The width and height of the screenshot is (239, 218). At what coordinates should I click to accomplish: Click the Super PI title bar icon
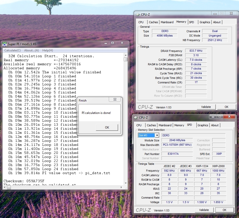(5, 44)
